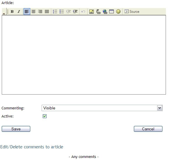Undo the last editor action
This screenshot has width=170, height=160.
tap(83, 11)
